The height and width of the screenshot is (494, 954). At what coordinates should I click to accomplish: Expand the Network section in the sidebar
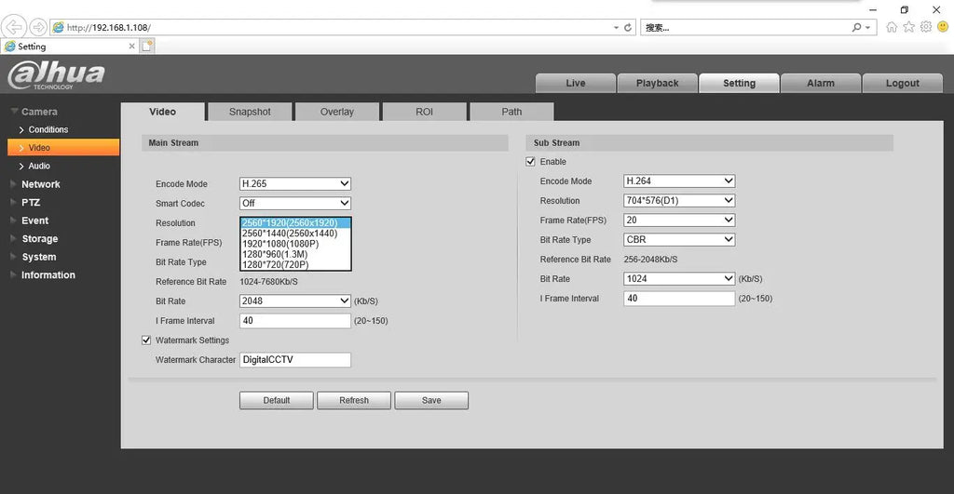point(41,184)
